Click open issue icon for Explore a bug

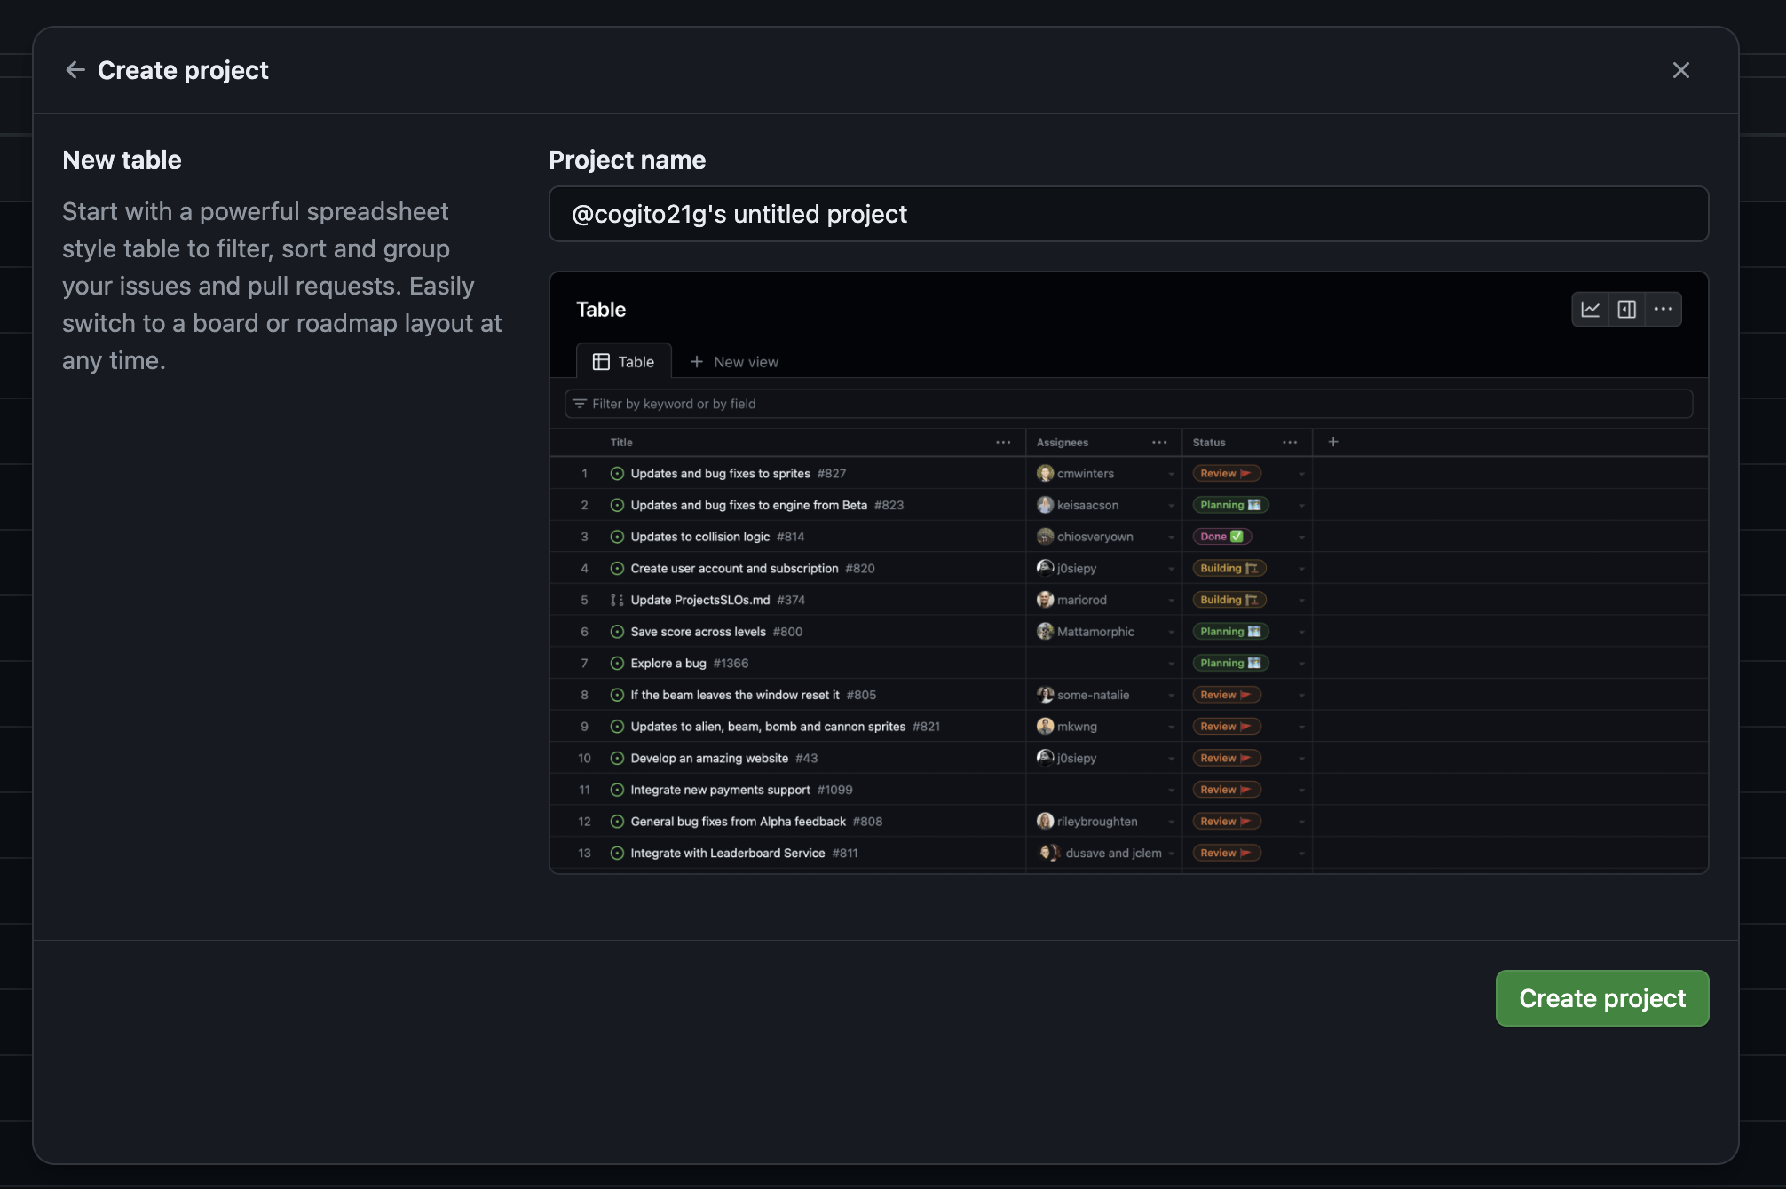tap(617, 664)
